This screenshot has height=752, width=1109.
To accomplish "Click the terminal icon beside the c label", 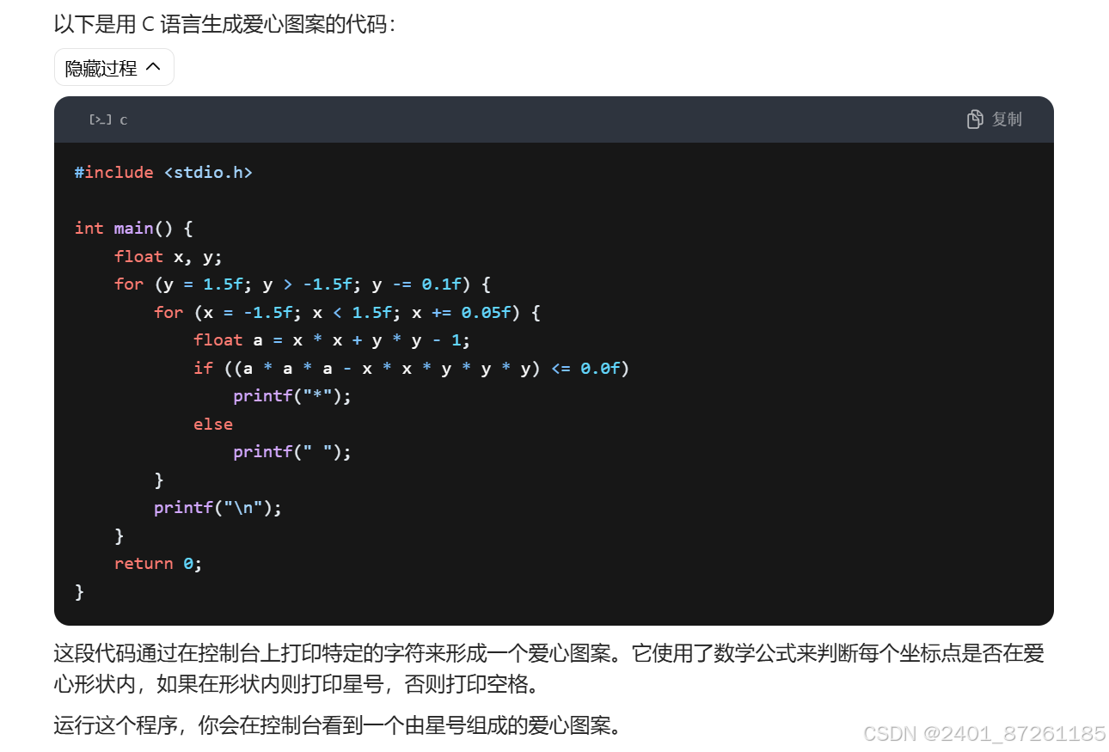I will [100, 119].
